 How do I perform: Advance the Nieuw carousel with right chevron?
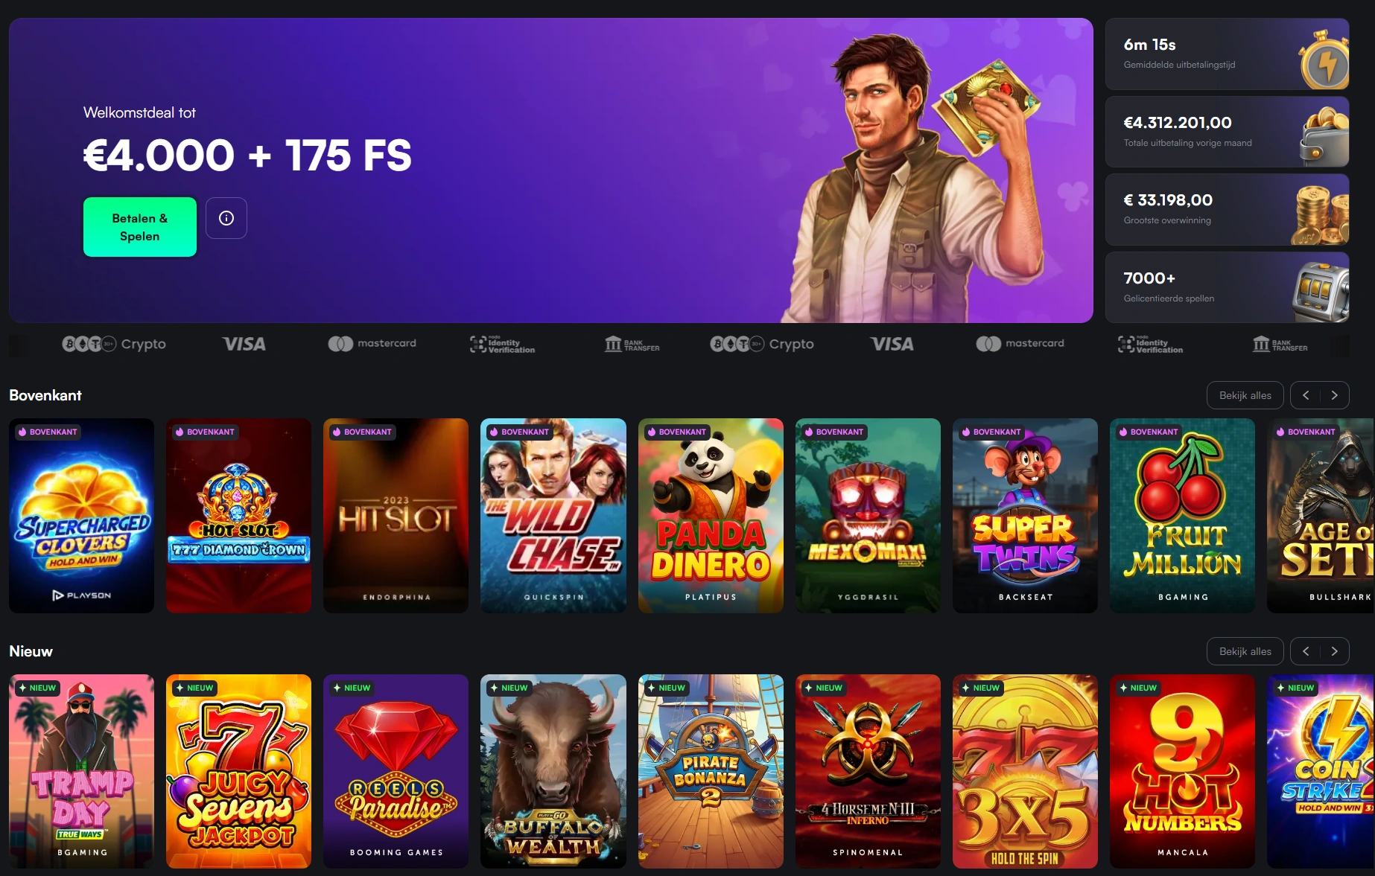(1335, 651)
